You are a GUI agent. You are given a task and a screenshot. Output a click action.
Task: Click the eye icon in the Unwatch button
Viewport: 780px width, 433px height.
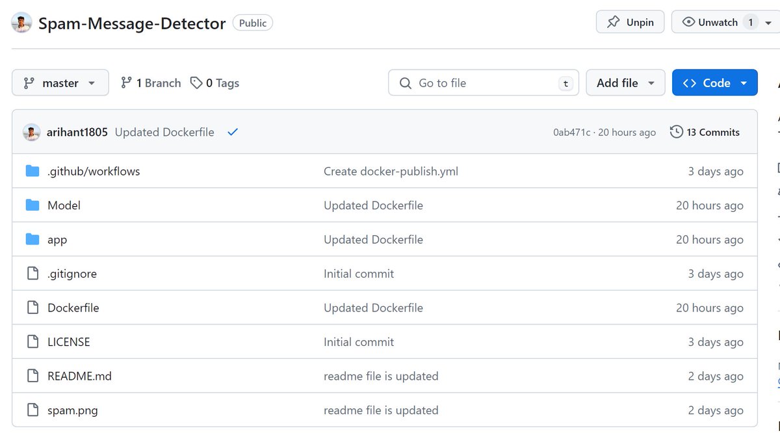(x=688, y=22)
